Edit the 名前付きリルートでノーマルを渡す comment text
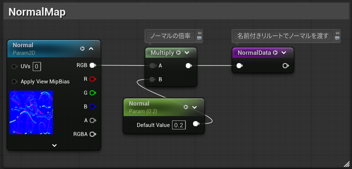Viewport: 352px width, 169px height. point(282,36)
